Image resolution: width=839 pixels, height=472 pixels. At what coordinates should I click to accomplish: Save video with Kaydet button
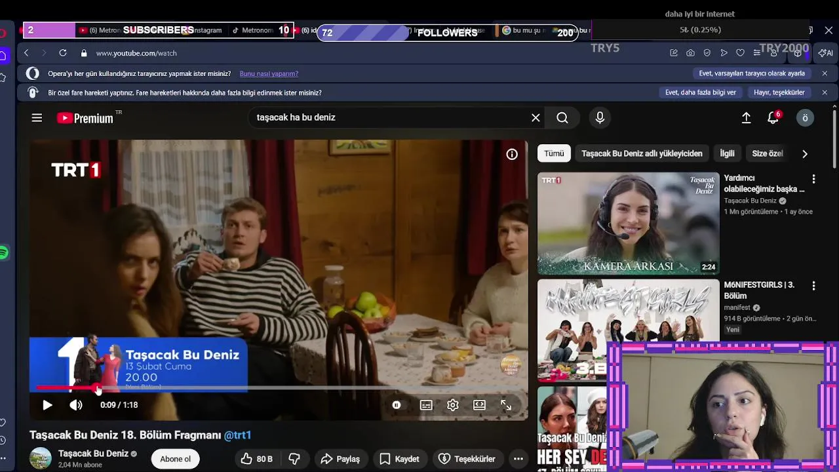pos(399,459)
